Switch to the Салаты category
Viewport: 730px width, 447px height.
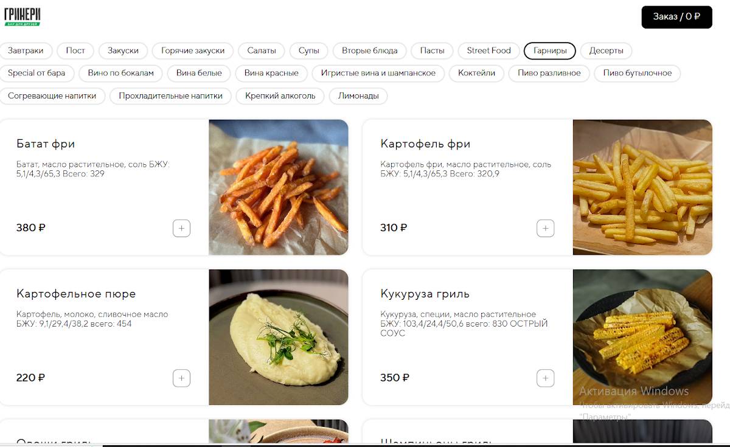[262, 50]
